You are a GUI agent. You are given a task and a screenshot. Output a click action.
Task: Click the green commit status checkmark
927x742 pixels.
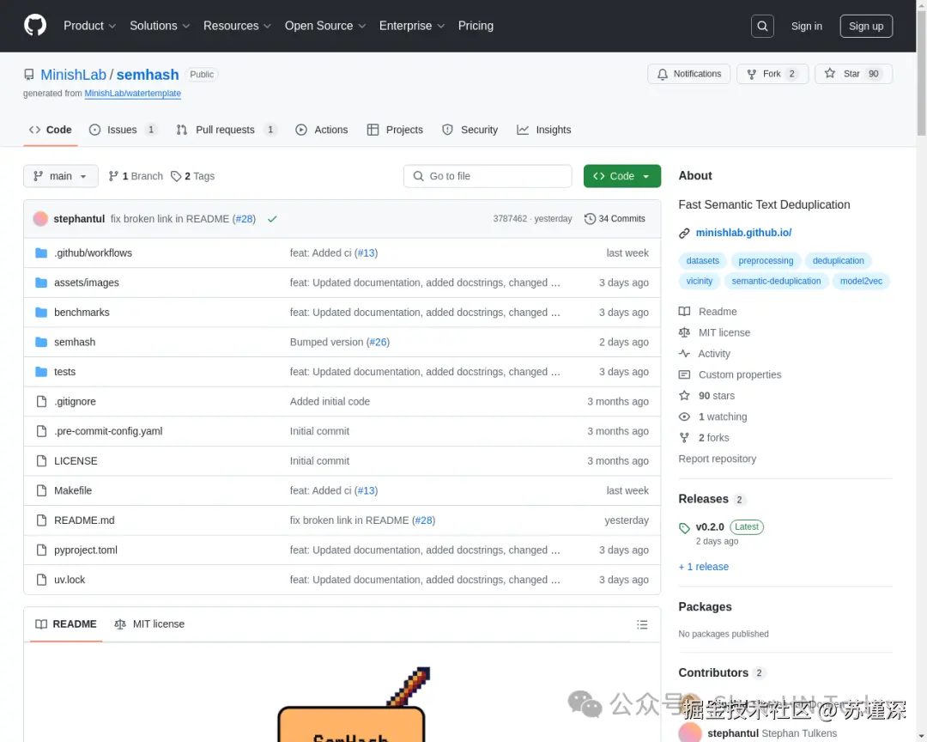click(x=272, y=219)
